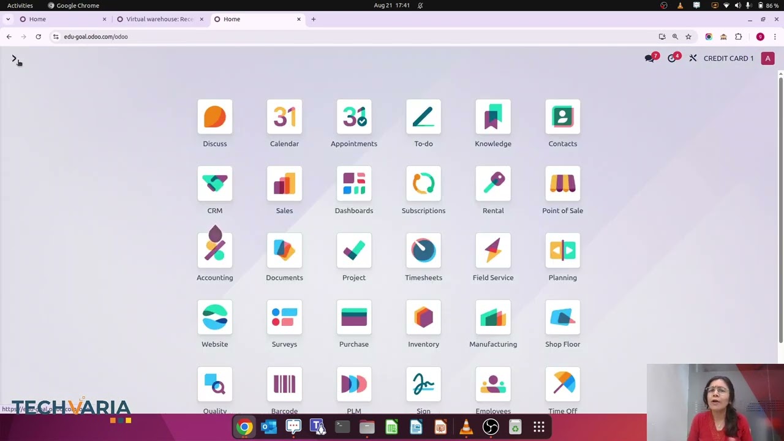Open the Chrome profile avatar

[760, 37]
